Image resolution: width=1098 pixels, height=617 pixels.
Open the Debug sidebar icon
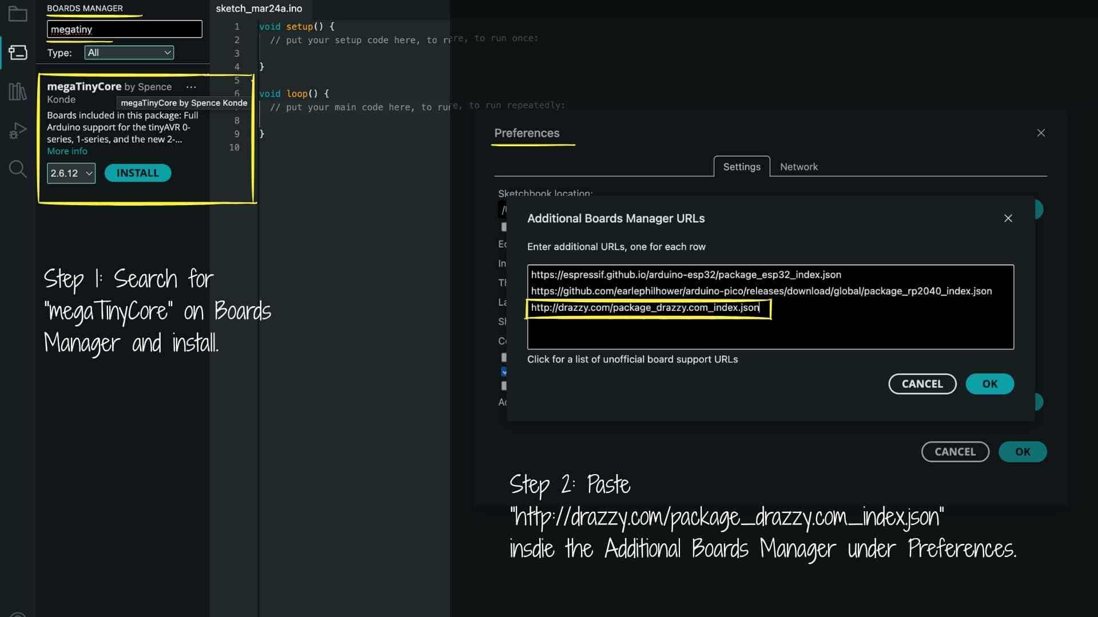pos(17,131)
